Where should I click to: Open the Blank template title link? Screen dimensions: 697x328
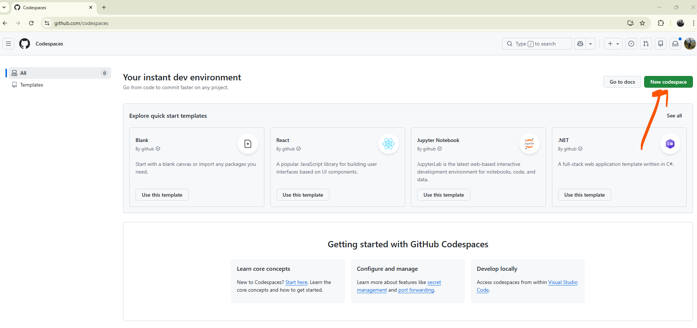142,140
